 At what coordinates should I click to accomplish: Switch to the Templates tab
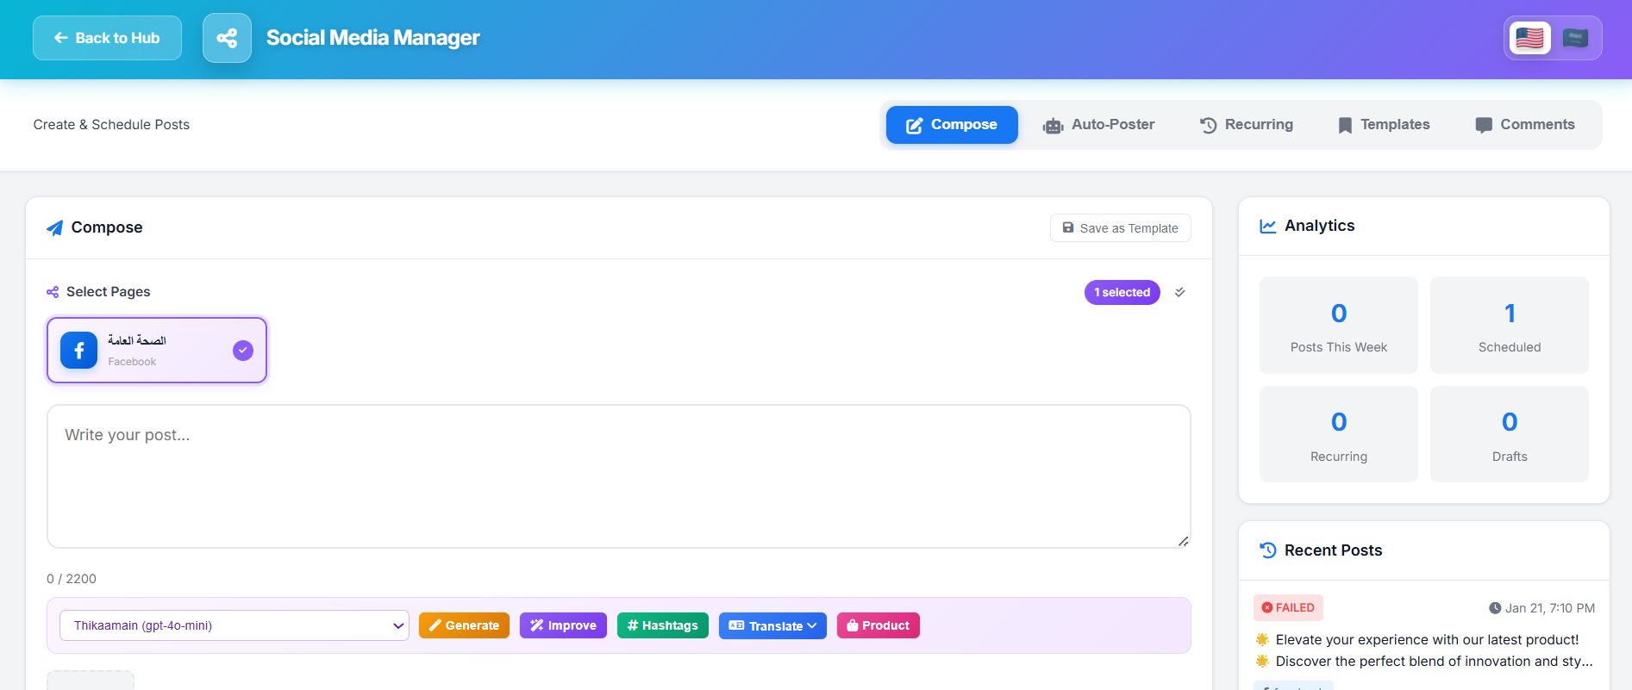tap(1383, 125)
